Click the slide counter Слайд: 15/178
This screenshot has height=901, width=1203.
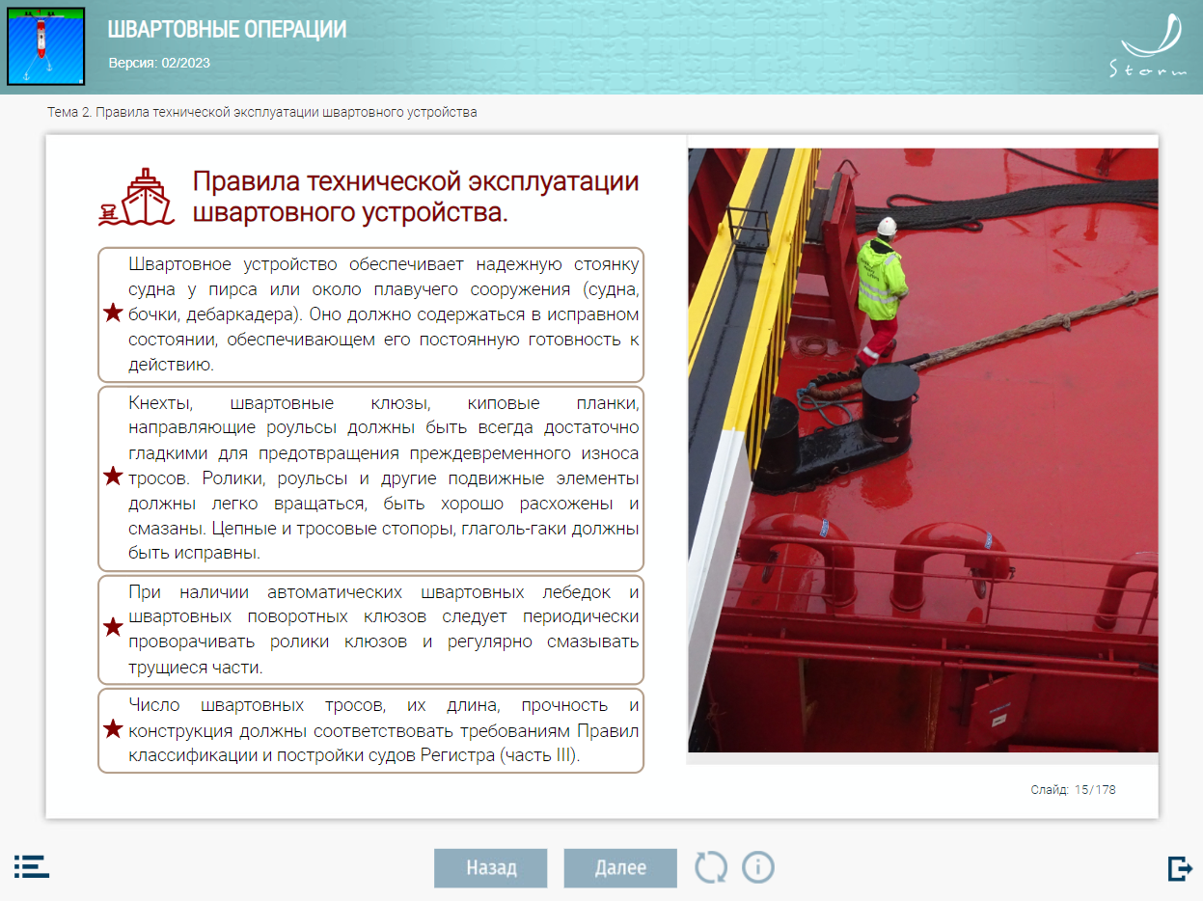point(1073,789)
